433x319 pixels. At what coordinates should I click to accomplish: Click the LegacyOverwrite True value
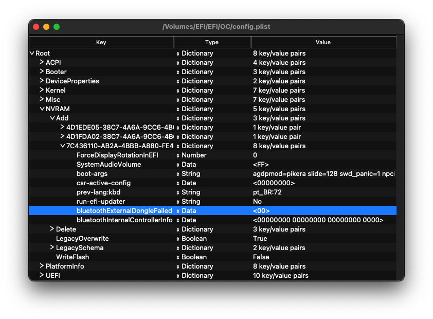260,239
